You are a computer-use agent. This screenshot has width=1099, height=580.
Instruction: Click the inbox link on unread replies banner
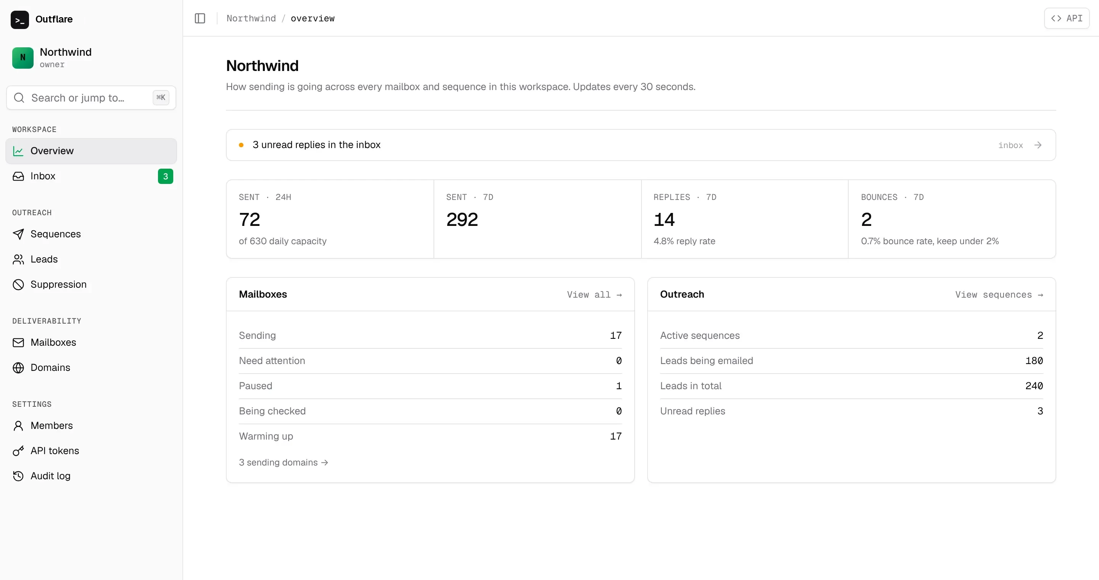1010,145
